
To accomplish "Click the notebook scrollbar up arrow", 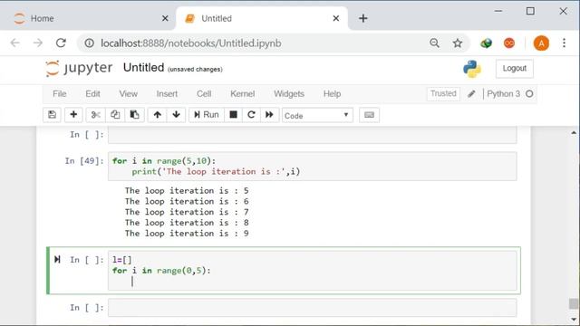I will point(574,133).
